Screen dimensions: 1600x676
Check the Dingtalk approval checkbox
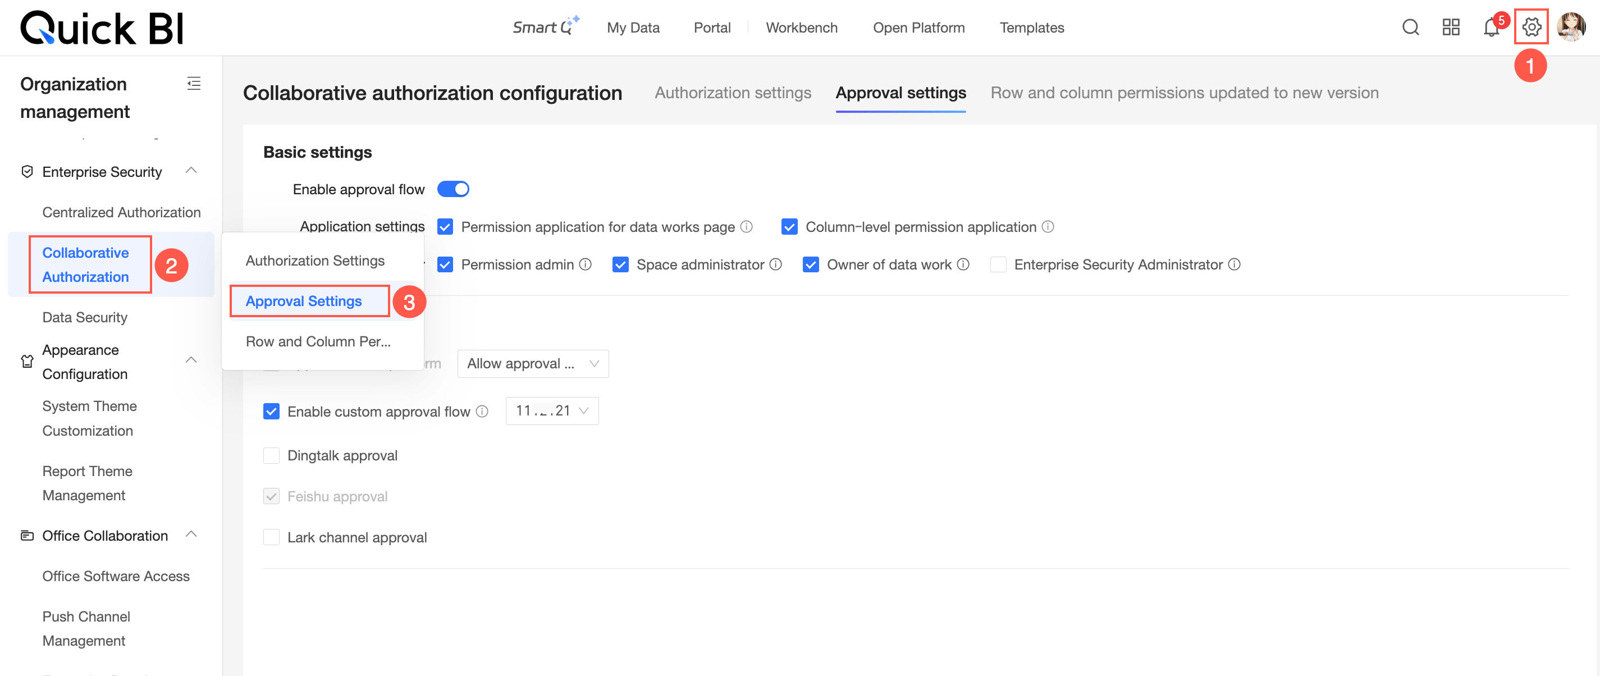271,455
